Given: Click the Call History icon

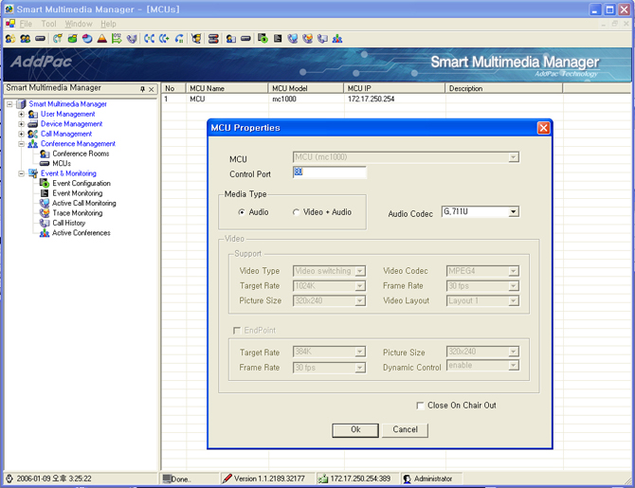Looking at the screenshot, I should pos(45,223).
